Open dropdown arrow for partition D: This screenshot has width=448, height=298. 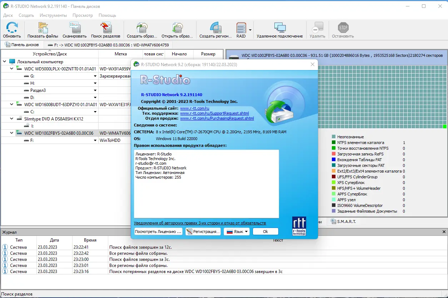click(x=95, y=98)
